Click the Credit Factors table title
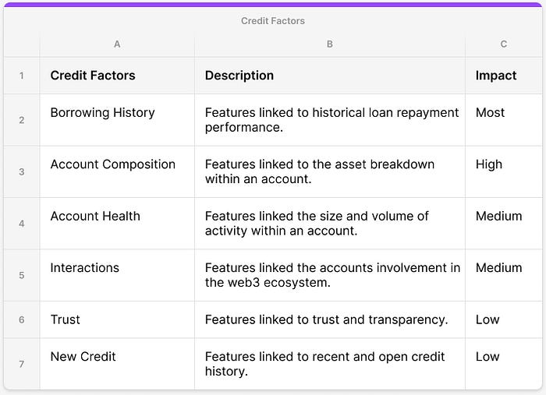 273,21
